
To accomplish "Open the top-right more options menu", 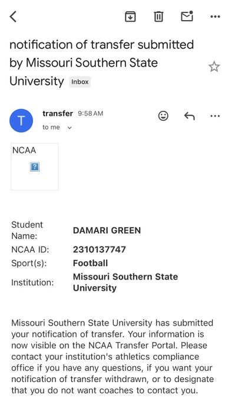I will tap(215, 17).
